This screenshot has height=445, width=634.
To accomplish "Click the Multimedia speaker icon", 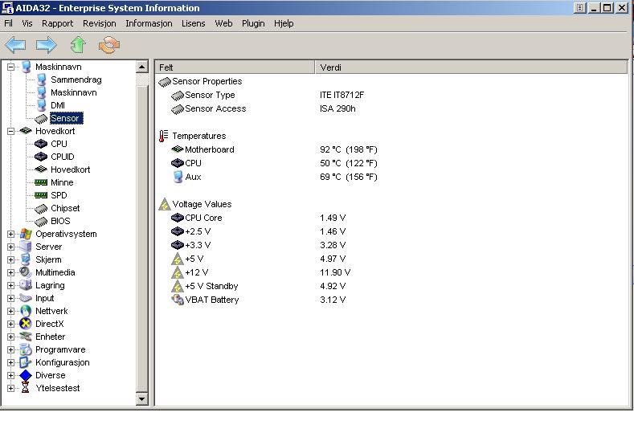I will click(26, 272).
